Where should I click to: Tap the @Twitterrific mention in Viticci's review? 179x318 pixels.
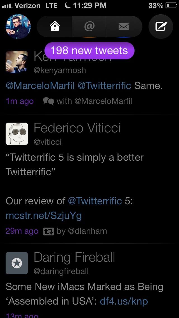click(95, 201)
